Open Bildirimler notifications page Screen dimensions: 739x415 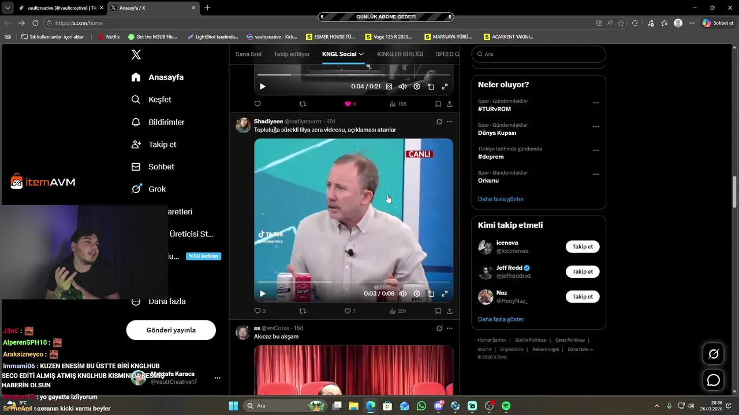tap(158, 122)
